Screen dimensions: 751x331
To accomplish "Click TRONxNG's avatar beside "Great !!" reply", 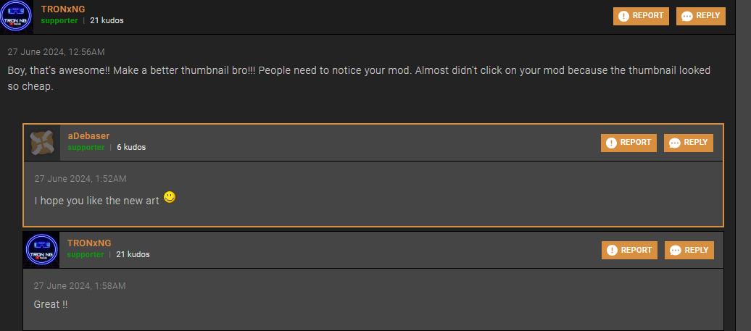I will click(x=41, y=250).
